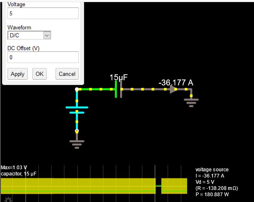Open the scope settings gear icon

pyautogui.click(x=8, y=200)
